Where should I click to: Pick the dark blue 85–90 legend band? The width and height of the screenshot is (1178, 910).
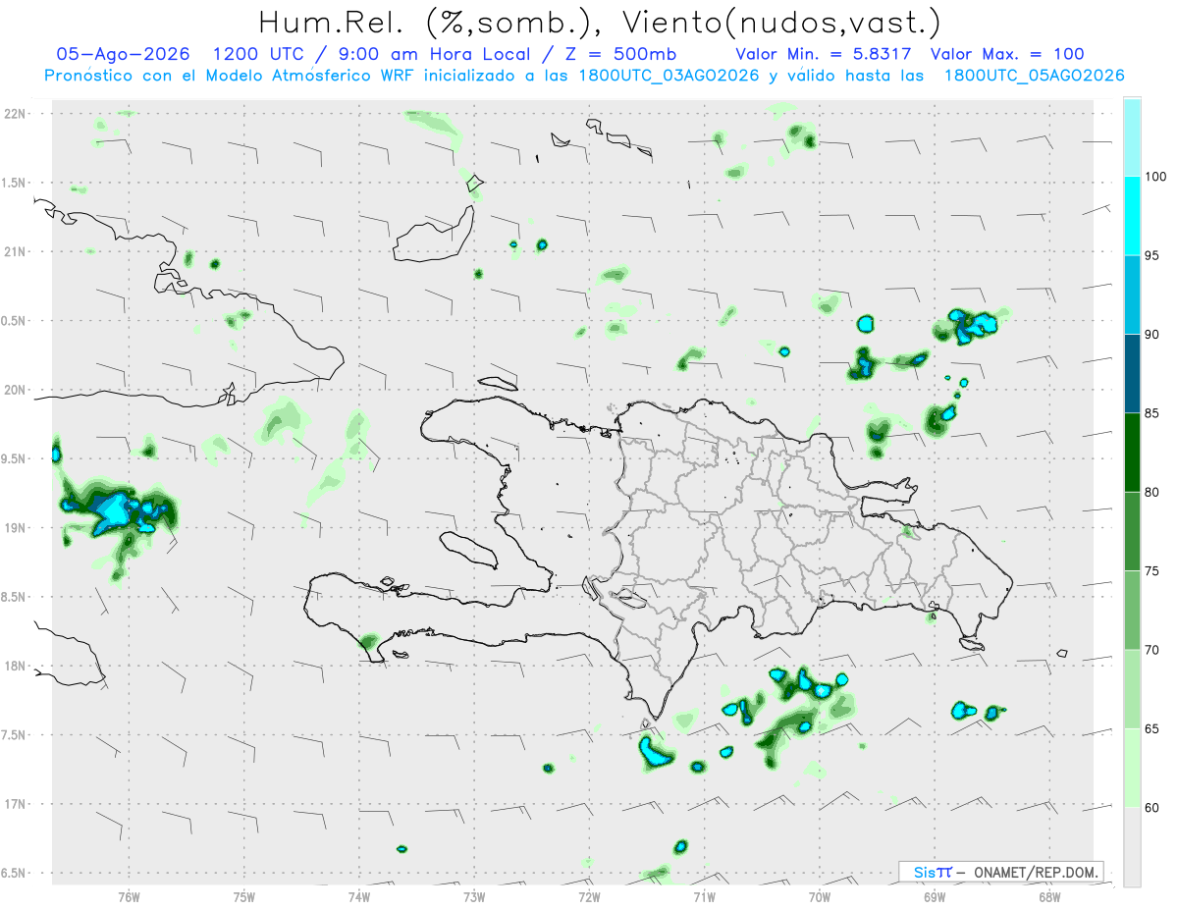pyautogui.click(x=1132, y=374)
